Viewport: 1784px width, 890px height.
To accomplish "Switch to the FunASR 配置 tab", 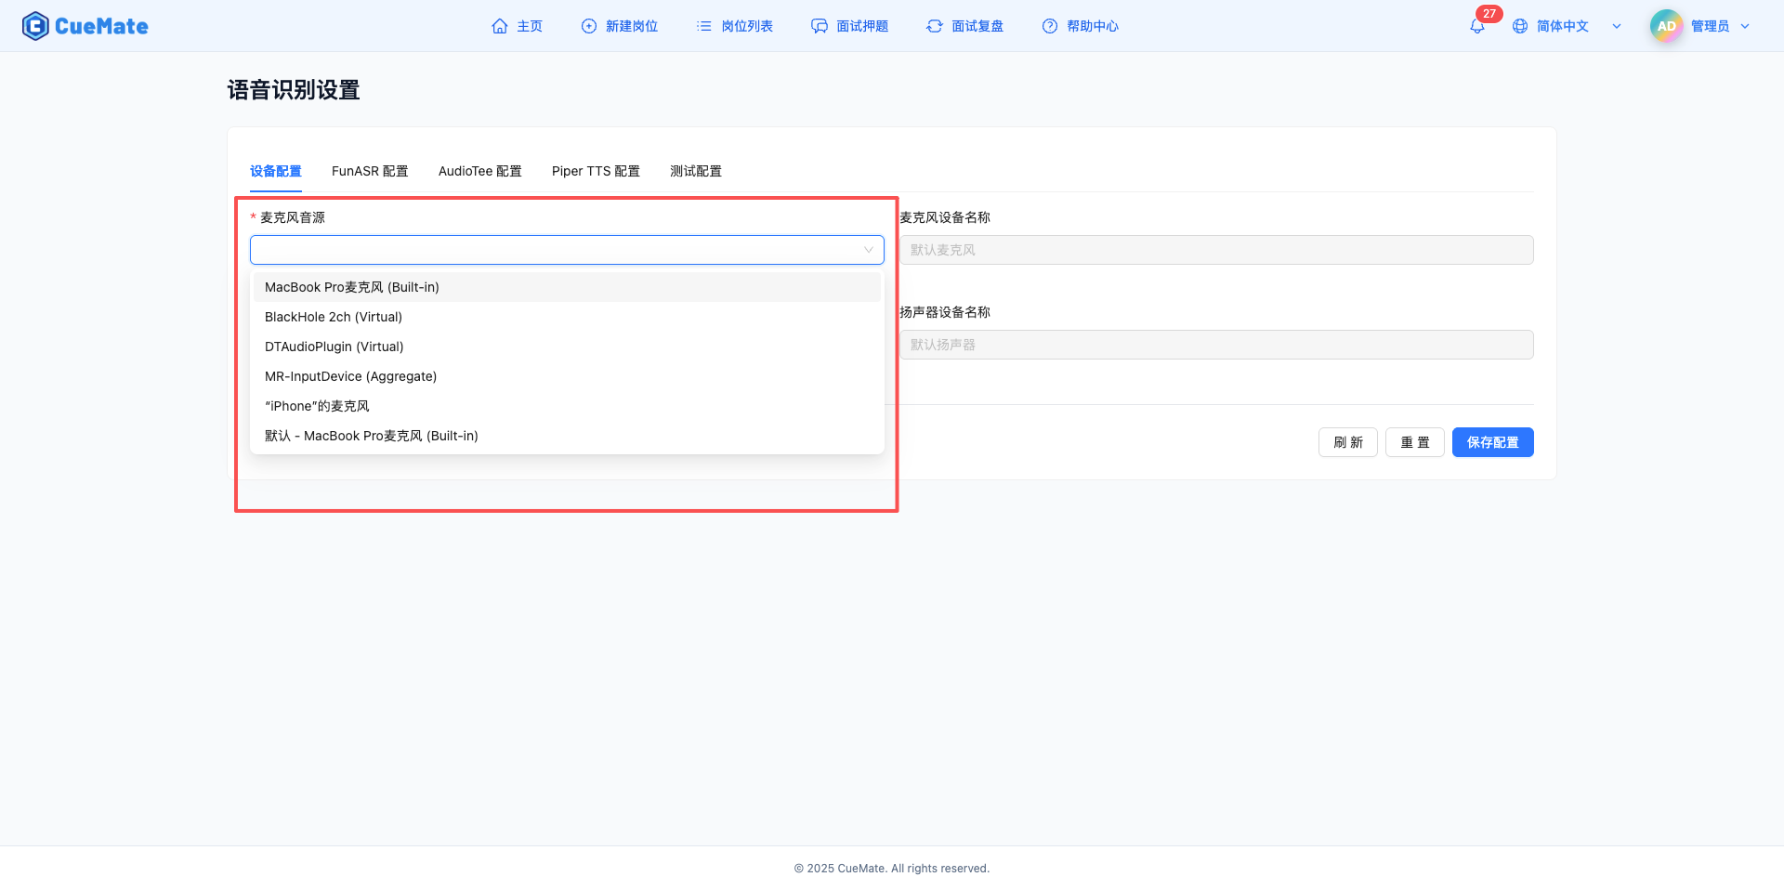I will coord(370,171).
